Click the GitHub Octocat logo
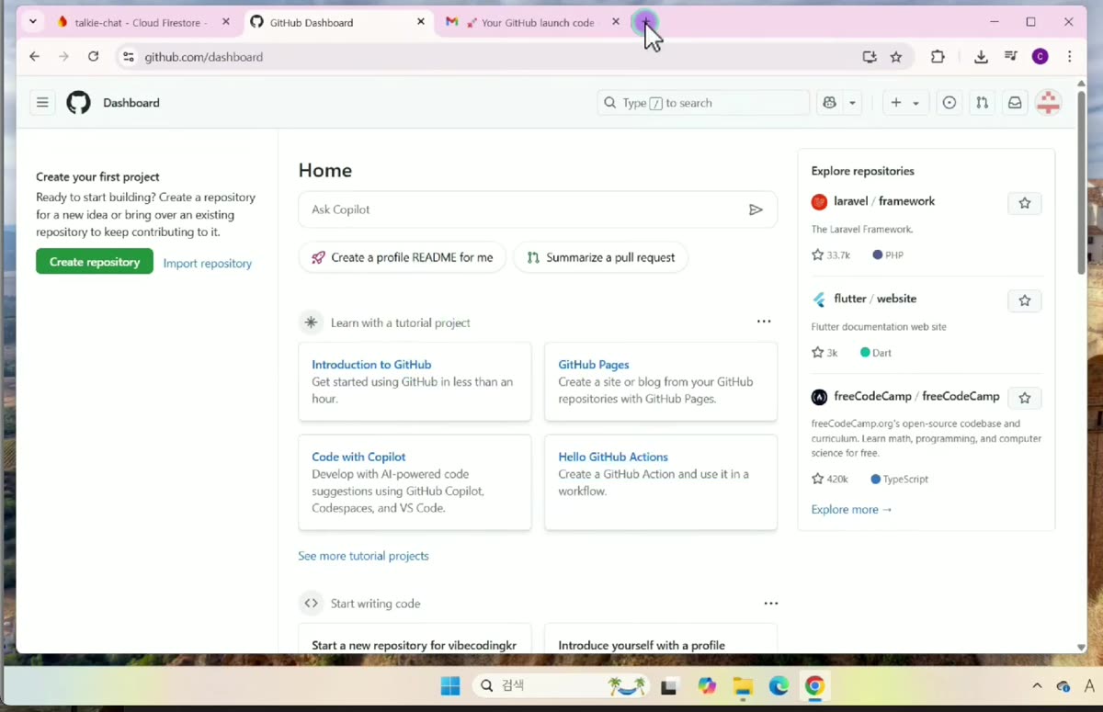The width and height of the screenshot is (1103, 712). pyautogui.click(x=79, y=103)
